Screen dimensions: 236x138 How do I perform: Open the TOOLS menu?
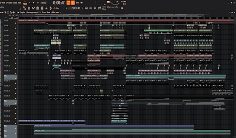14,3
